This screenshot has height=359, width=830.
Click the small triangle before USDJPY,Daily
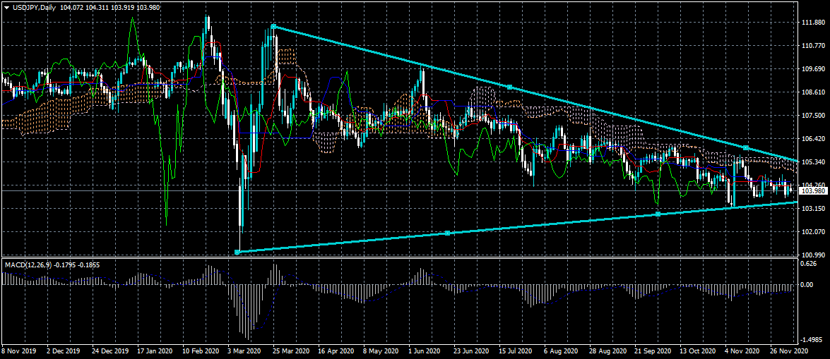point(6,7)
